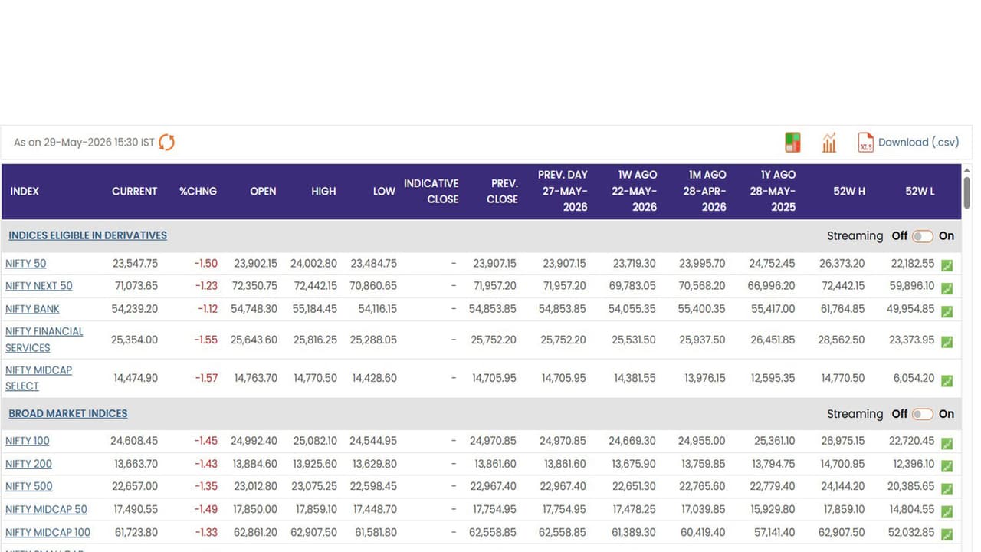Open the bar chart view icon
981x552 pixels.
(x=829, y=143)
